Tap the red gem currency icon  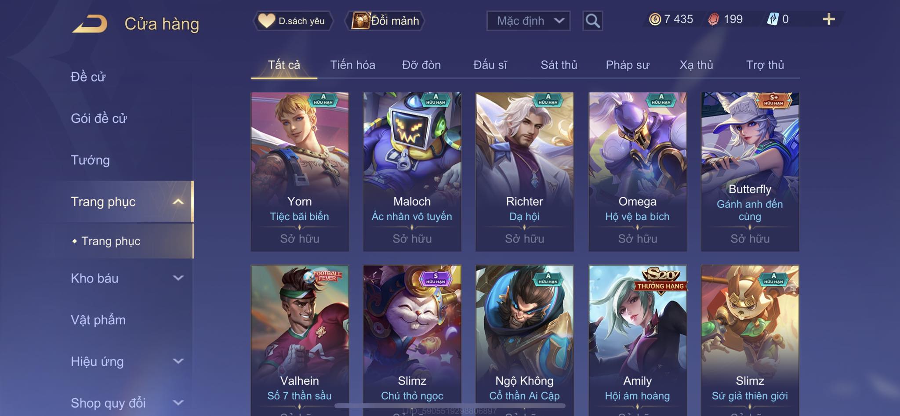pyautogui.click(x=714, y=19)
